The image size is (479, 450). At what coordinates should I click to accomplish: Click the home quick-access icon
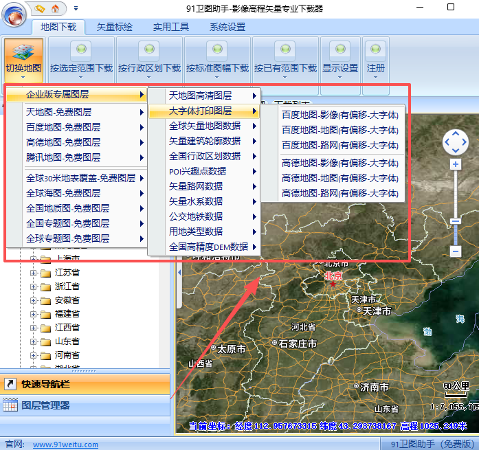coord(55,8)
